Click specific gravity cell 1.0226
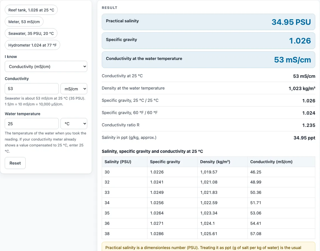This screenshot has width=320, height=251. [172, 172]
